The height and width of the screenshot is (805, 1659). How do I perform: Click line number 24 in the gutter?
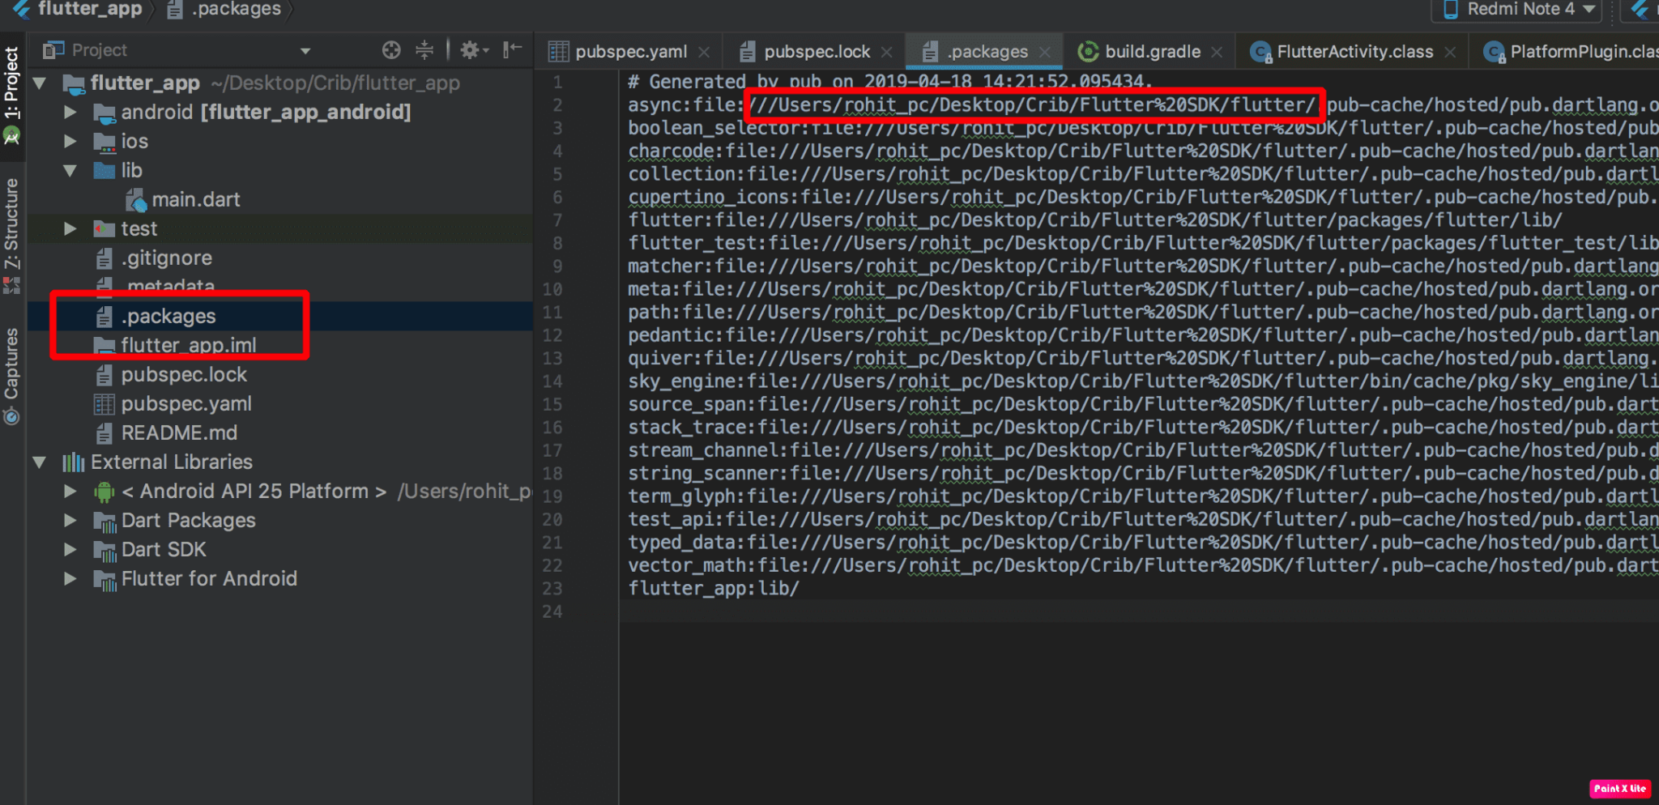click(x=552, y=611)
